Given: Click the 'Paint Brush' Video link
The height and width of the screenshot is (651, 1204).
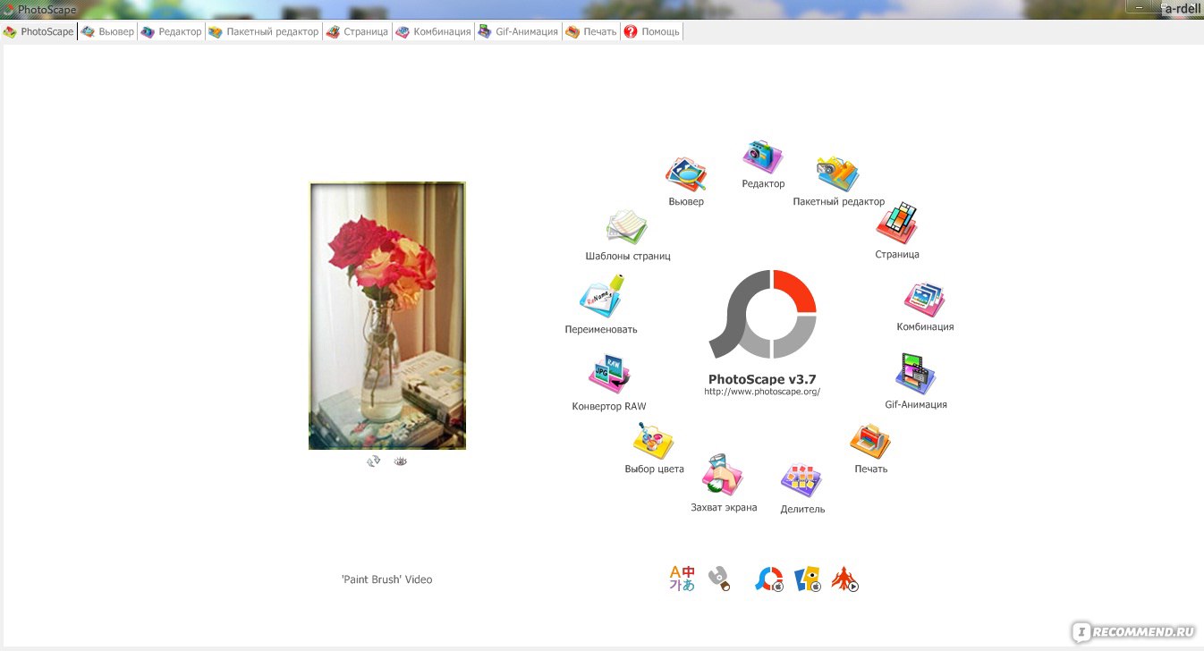Looking at the screenshot, I should point(386,579).
